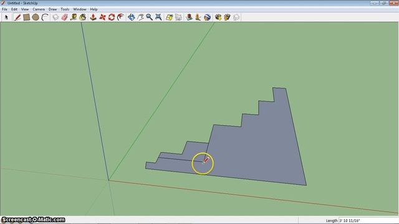This screenshot has height=224, width=399.
Task: Pick the Rectangle tool
Action: click(x=26, y=17)
